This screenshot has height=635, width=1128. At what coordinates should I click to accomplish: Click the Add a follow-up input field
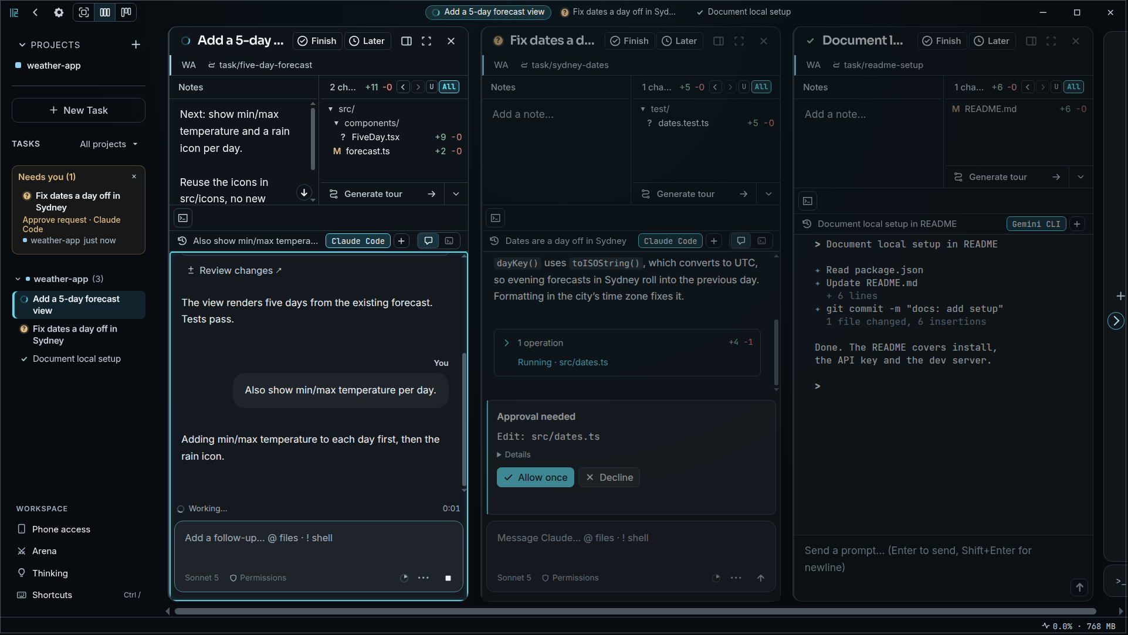click(319, 538)
